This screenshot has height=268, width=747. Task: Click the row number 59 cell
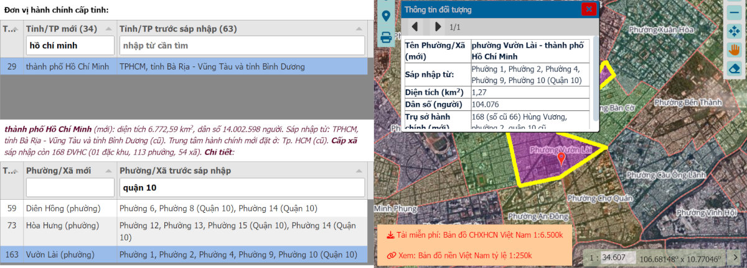point(11,208)
